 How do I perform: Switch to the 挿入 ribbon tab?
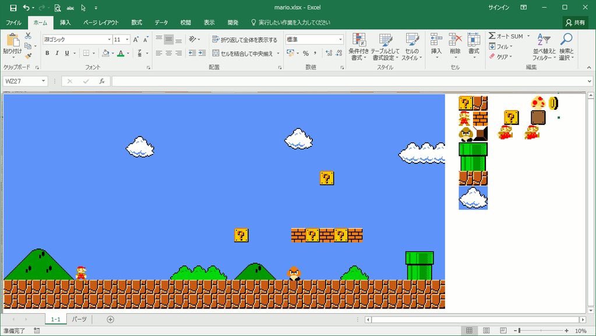(x=65, y=22)
